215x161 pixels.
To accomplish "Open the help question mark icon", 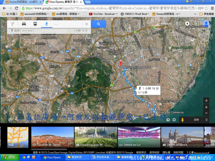I will click(167, 120).
